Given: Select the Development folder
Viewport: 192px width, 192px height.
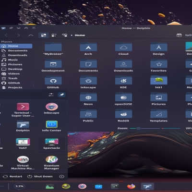Looking at the screenshot, I should click(53, 65).
